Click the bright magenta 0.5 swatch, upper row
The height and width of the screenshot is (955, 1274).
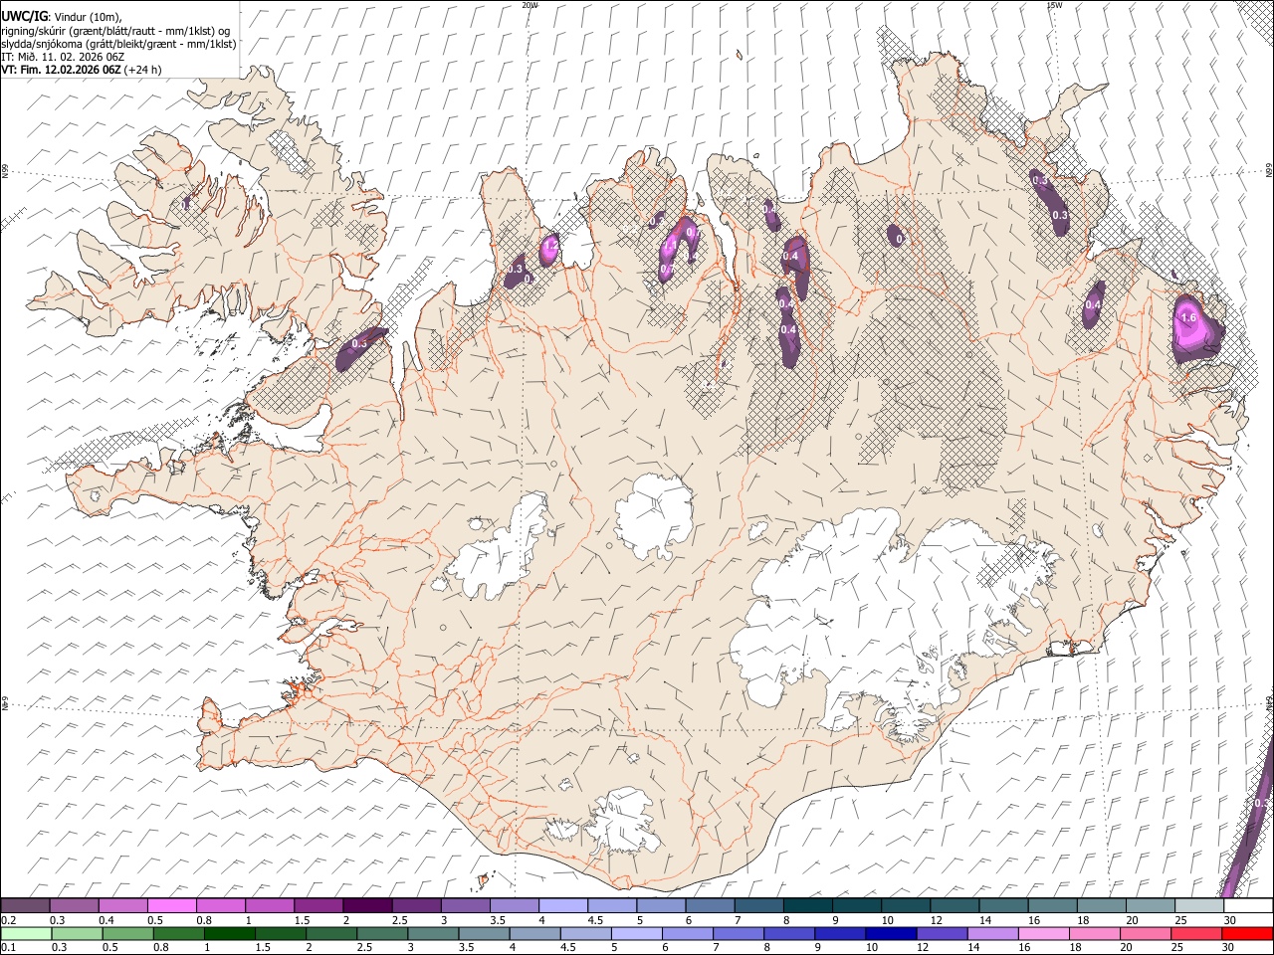(x=172, y=906)
